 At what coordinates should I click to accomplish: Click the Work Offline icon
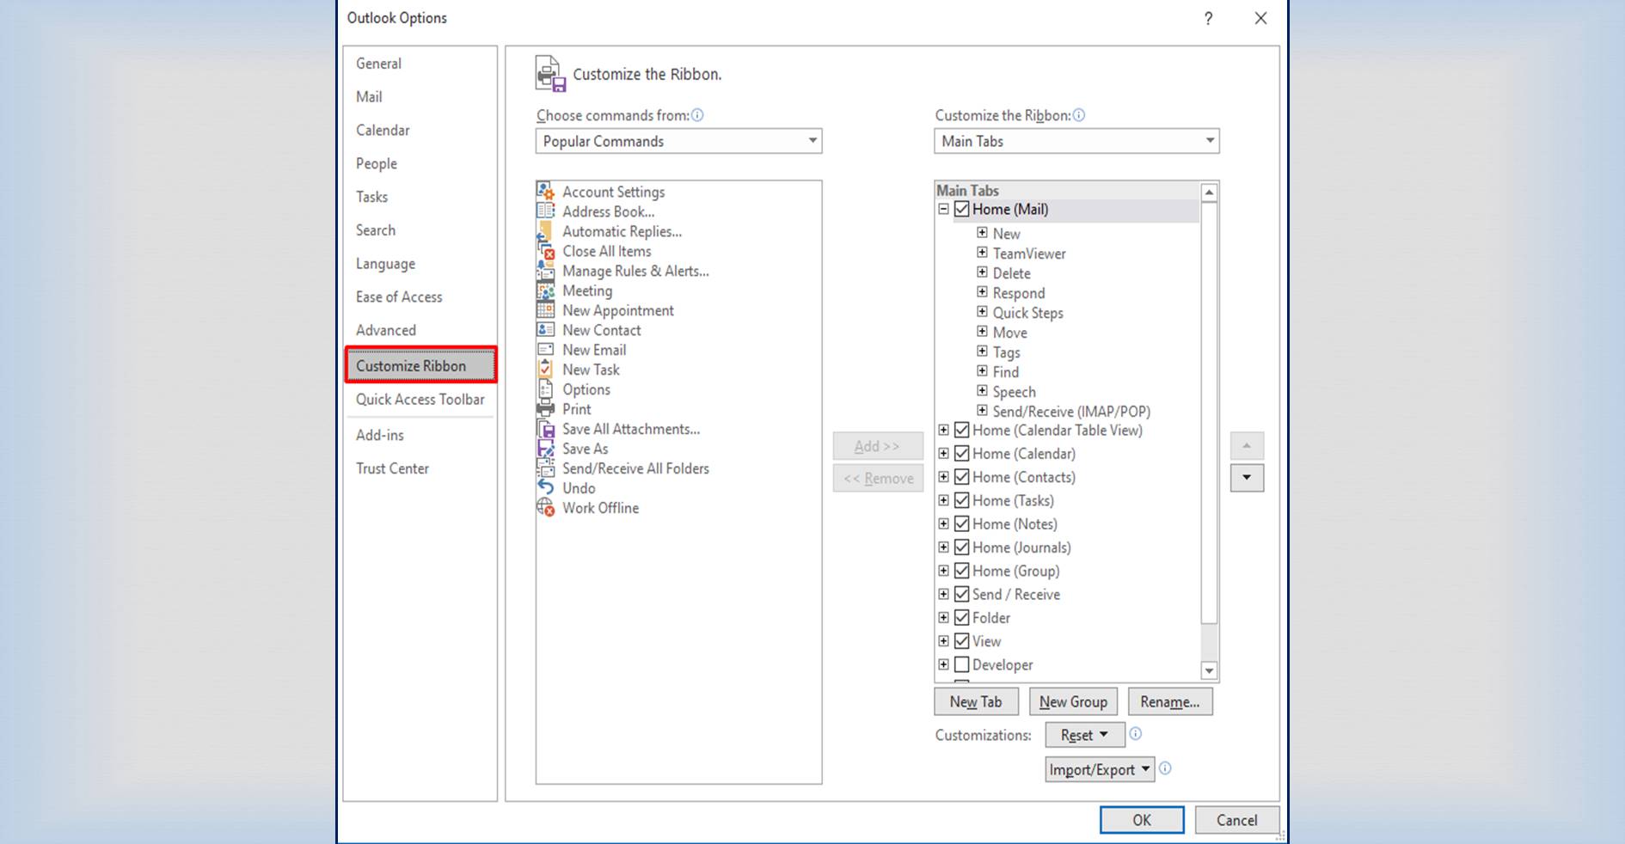pos(546,507)
